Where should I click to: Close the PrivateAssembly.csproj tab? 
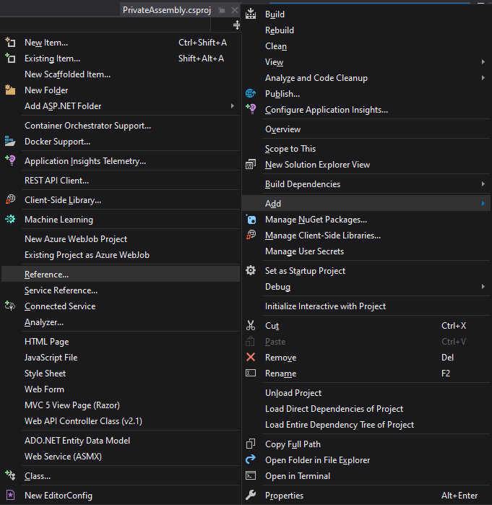click(235, 10)
